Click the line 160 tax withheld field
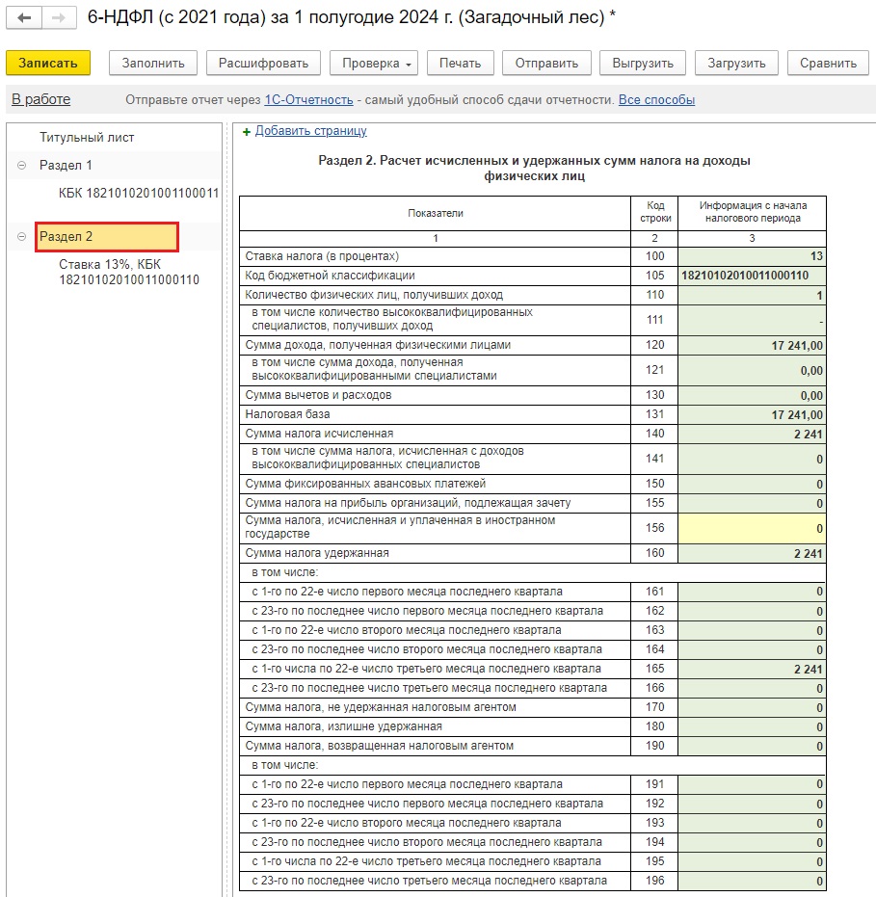Image resolution: width=876 pixels, height=897 pixels. click(x=752, y=553)
